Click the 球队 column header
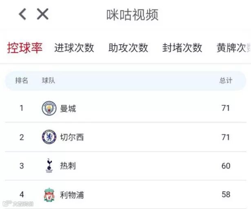The width and height of the screenshot is (251, 209). [48, 80]
